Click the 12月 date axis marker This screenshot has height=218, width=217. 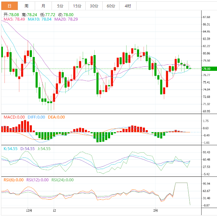pyautogui.click(x=29, y=210)
